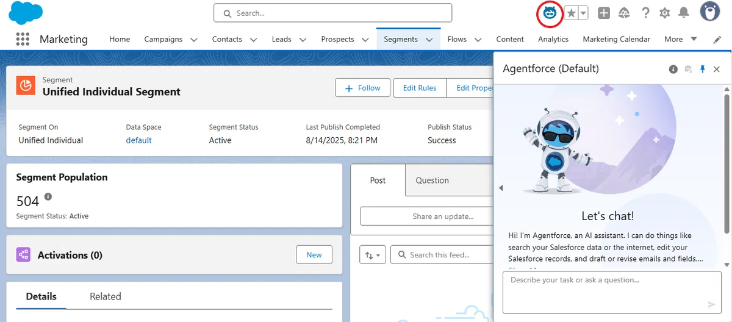Click the Agentforce robot illustration
The image size is (732, 322).
point(556,151)
